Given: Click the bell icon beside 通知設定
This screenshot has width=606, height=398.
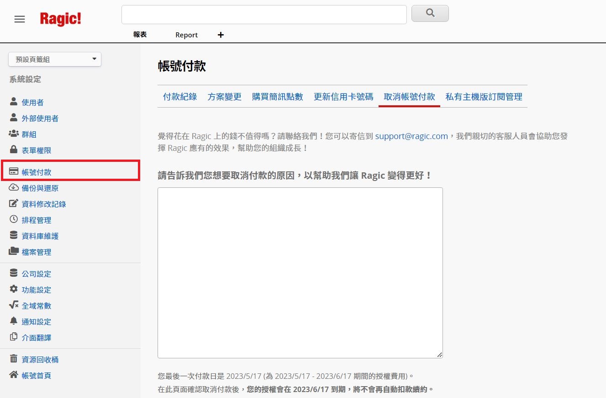Looking at the screenshot, I should click(x=14, y=321).
